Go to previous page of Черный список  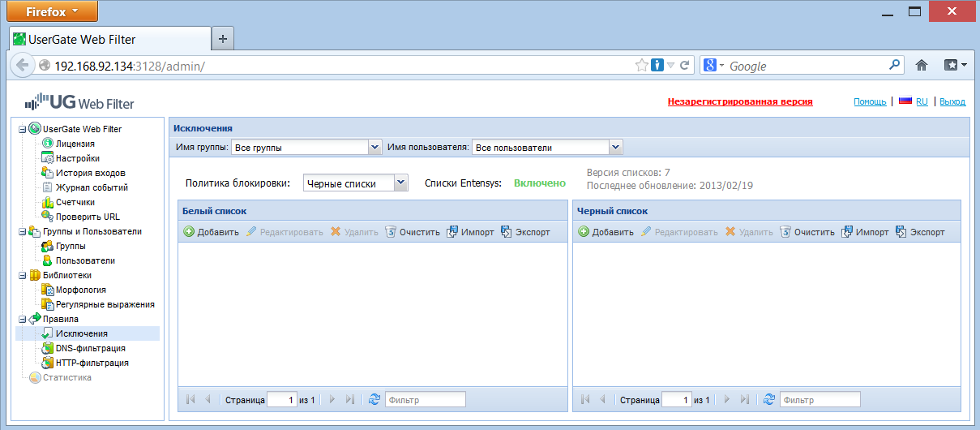(602, 399)
